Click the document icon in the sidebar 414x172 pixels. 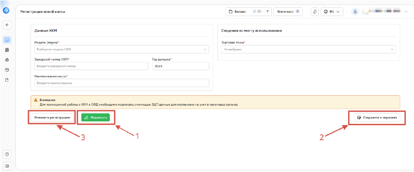tap(7, 80)
